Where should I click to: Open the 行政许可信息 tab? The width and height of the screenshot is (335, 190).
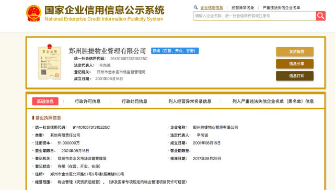pyautogui.click(x=88, y=101)
